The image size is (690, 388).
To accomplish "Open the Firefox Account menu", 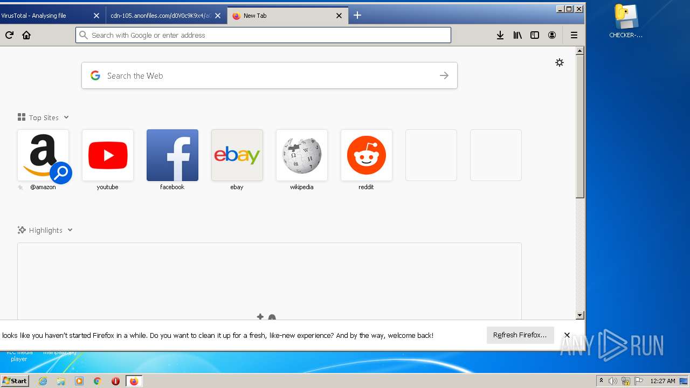I will pos(552,35).
